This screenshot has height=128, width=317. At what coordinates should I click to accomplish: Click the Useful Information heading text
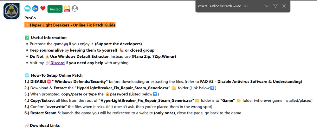click(49, 38)
